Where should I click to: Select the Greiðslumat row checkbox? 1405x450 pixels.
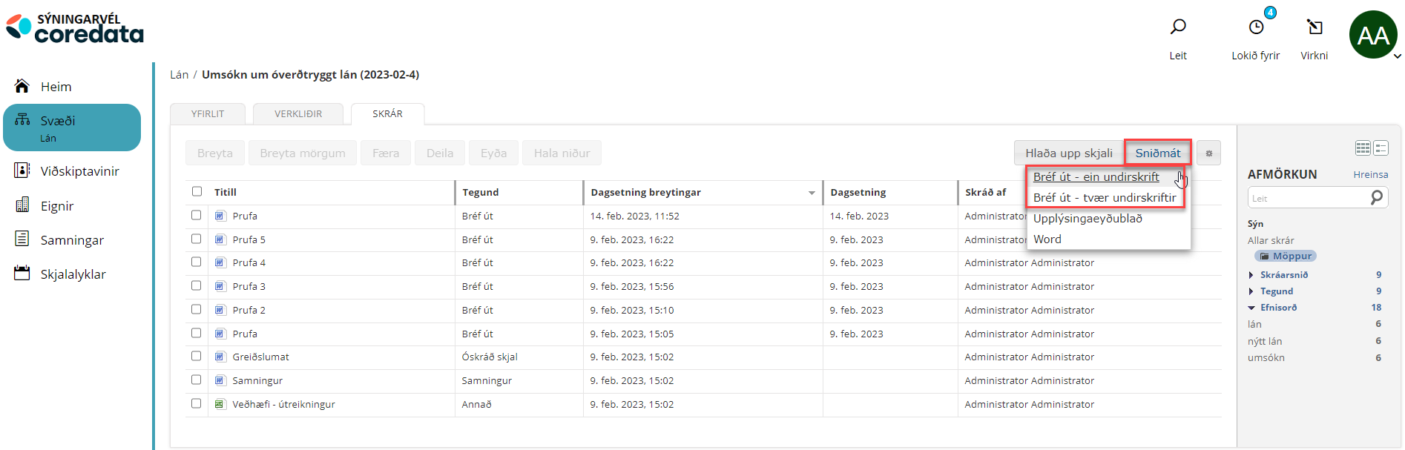(x=197, y=356)
